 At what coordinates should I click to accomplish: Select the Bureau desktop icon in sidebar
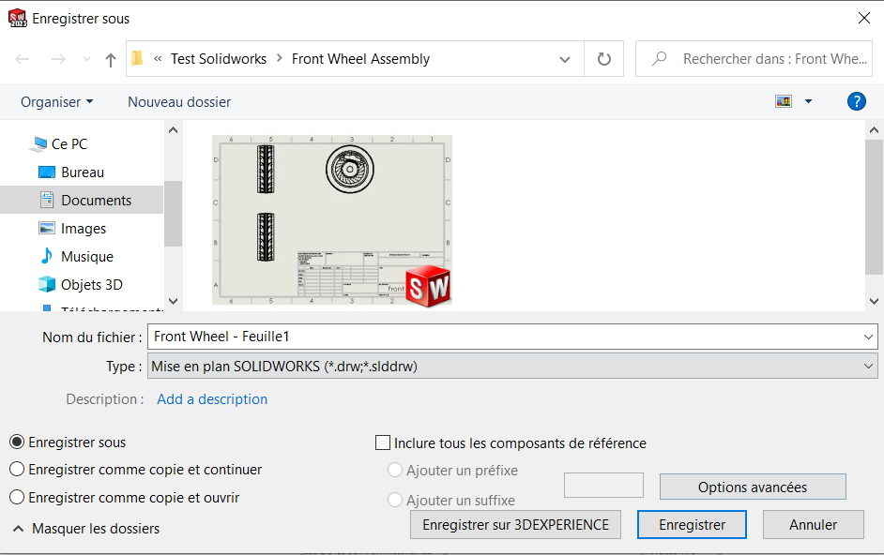point(47,172)
